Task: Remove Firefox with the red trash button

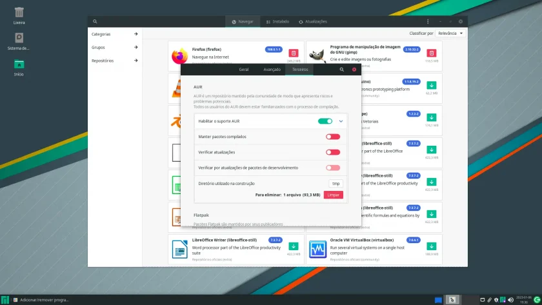Action: pos(294,53)
